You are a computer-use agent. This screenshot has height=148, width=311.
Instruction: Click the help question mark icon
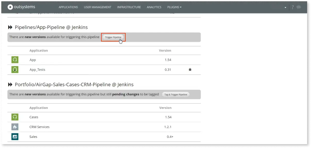pos(293,7)
